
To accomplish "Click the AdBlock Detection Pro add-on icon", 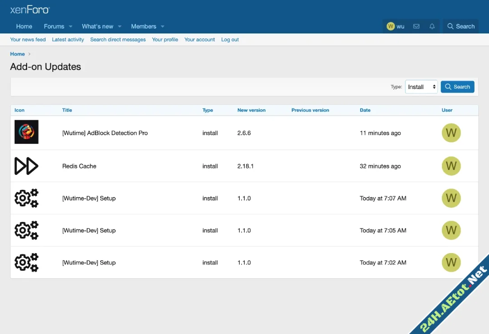I will pyautogui.click(x=26, y=132).
